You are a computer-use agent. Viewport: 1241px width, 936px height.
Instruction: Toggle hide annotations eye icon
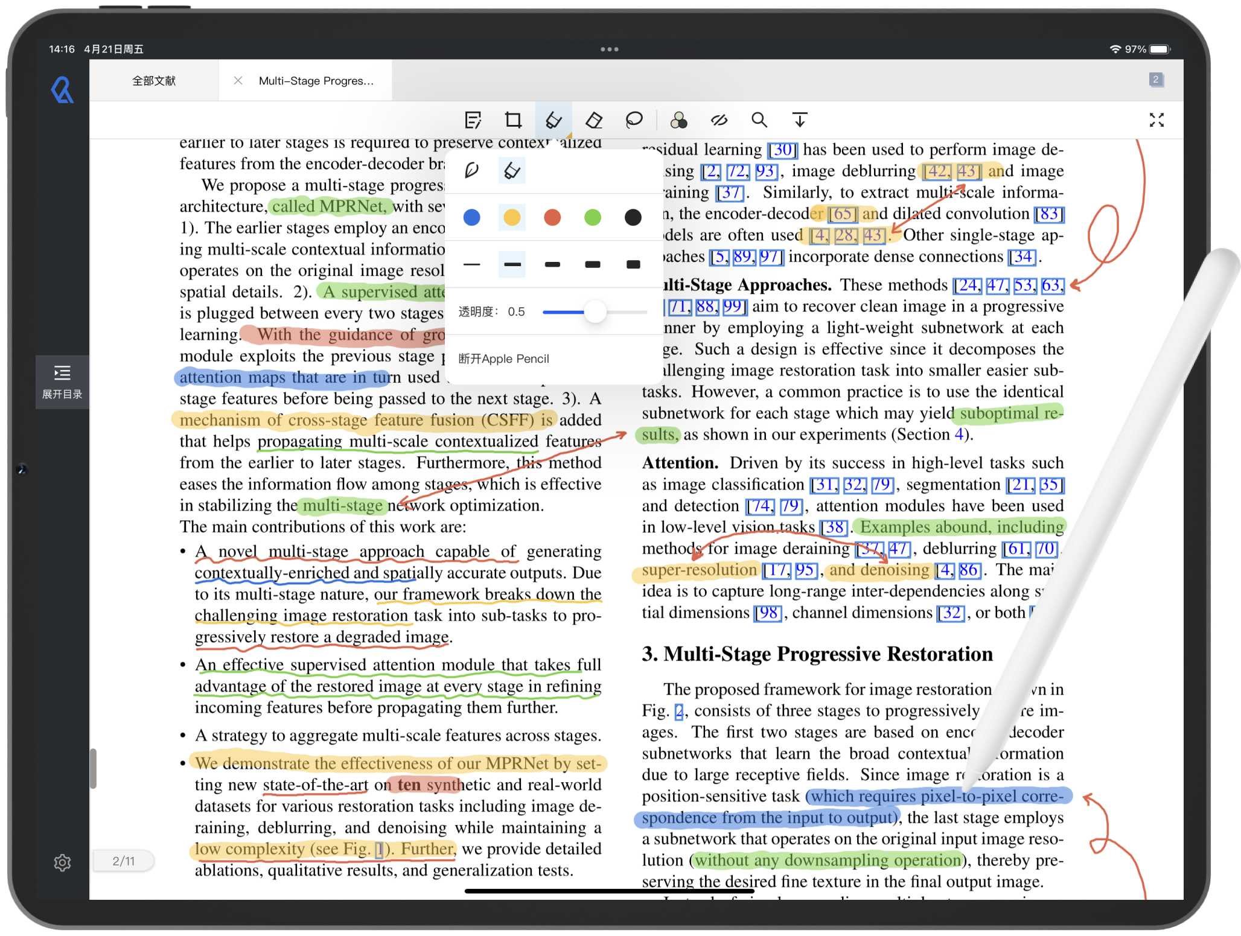pos(719,120)
